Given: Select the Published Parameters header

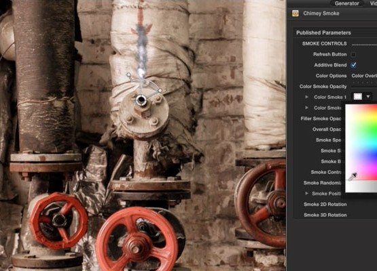Looking at the screenshot, I should tap(323, 33).
